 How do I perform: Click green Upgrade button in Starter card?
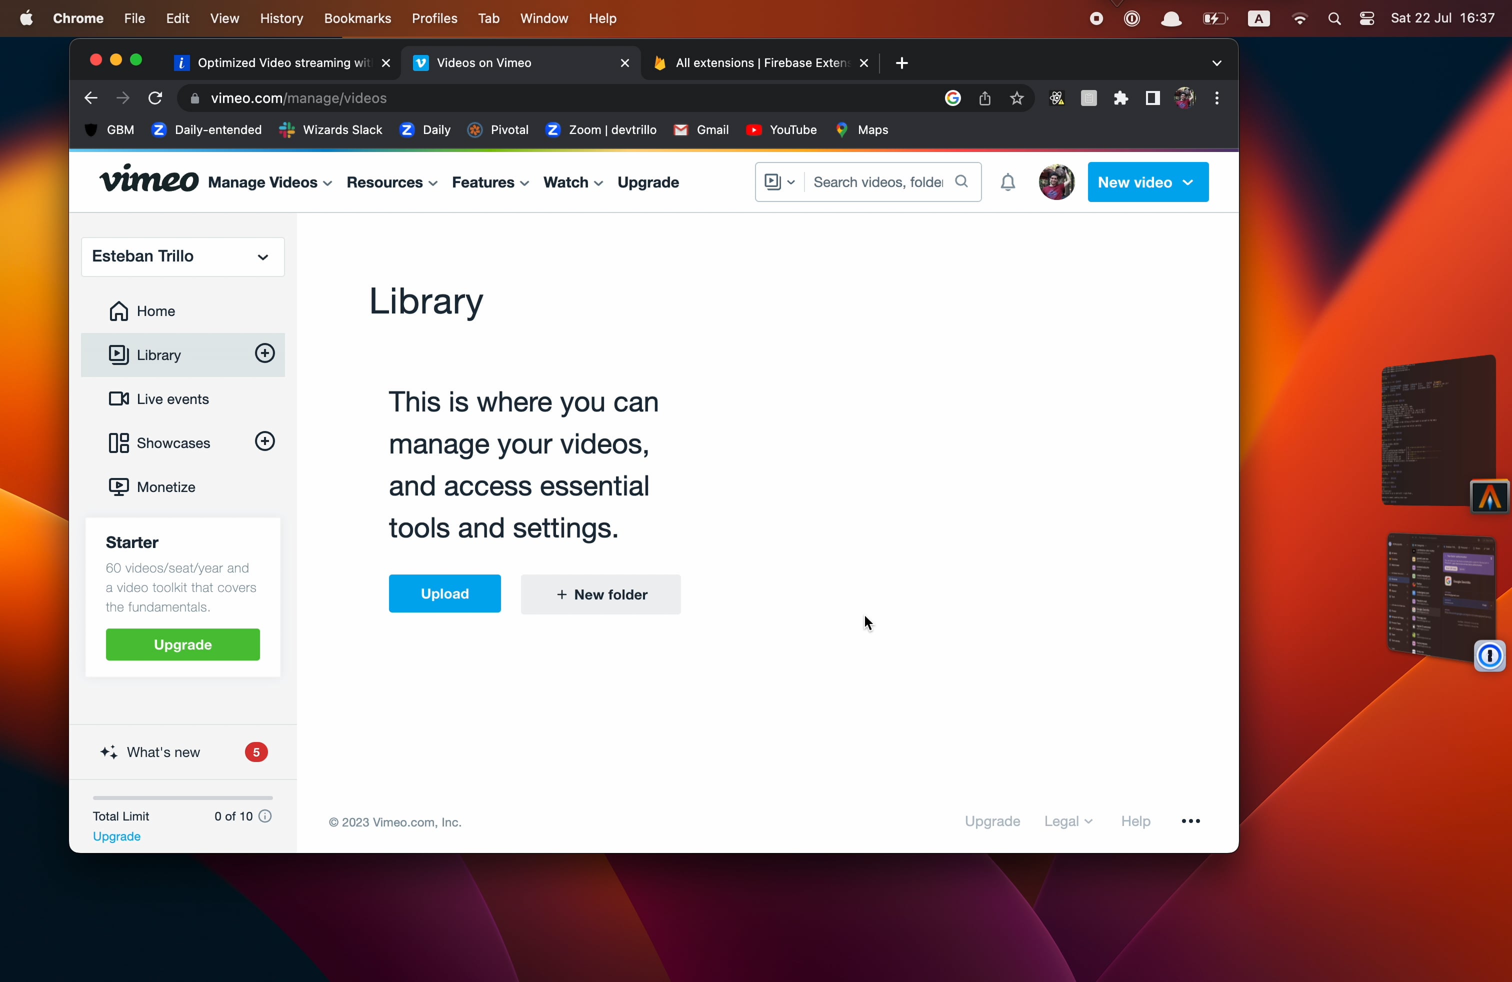pos(183,644)
